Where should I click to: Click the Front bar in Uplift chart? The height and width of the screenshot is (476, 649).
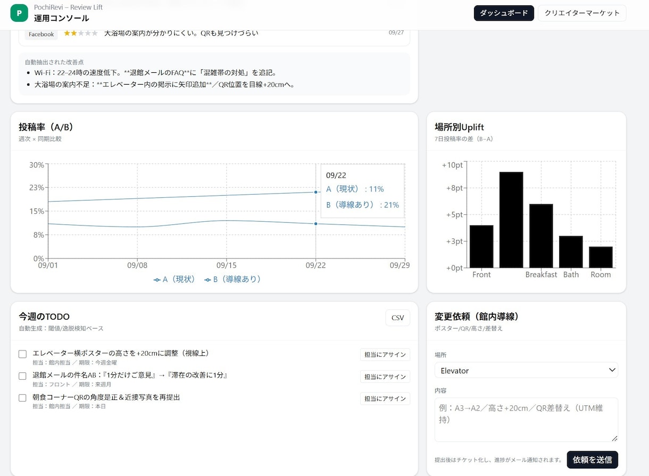481,246
